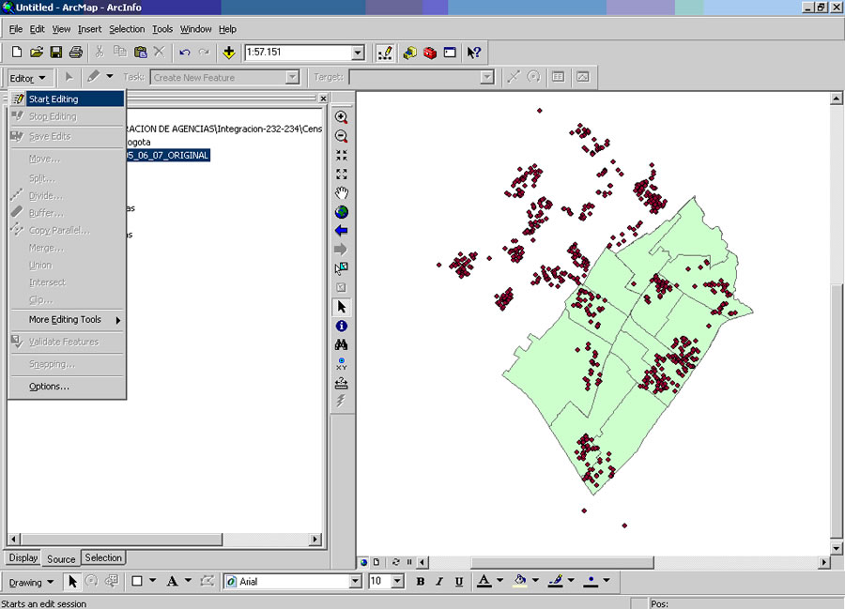Select the Zoom In tool
The height and width of the screenshot is (609, 845).
(x=341, y=118)
